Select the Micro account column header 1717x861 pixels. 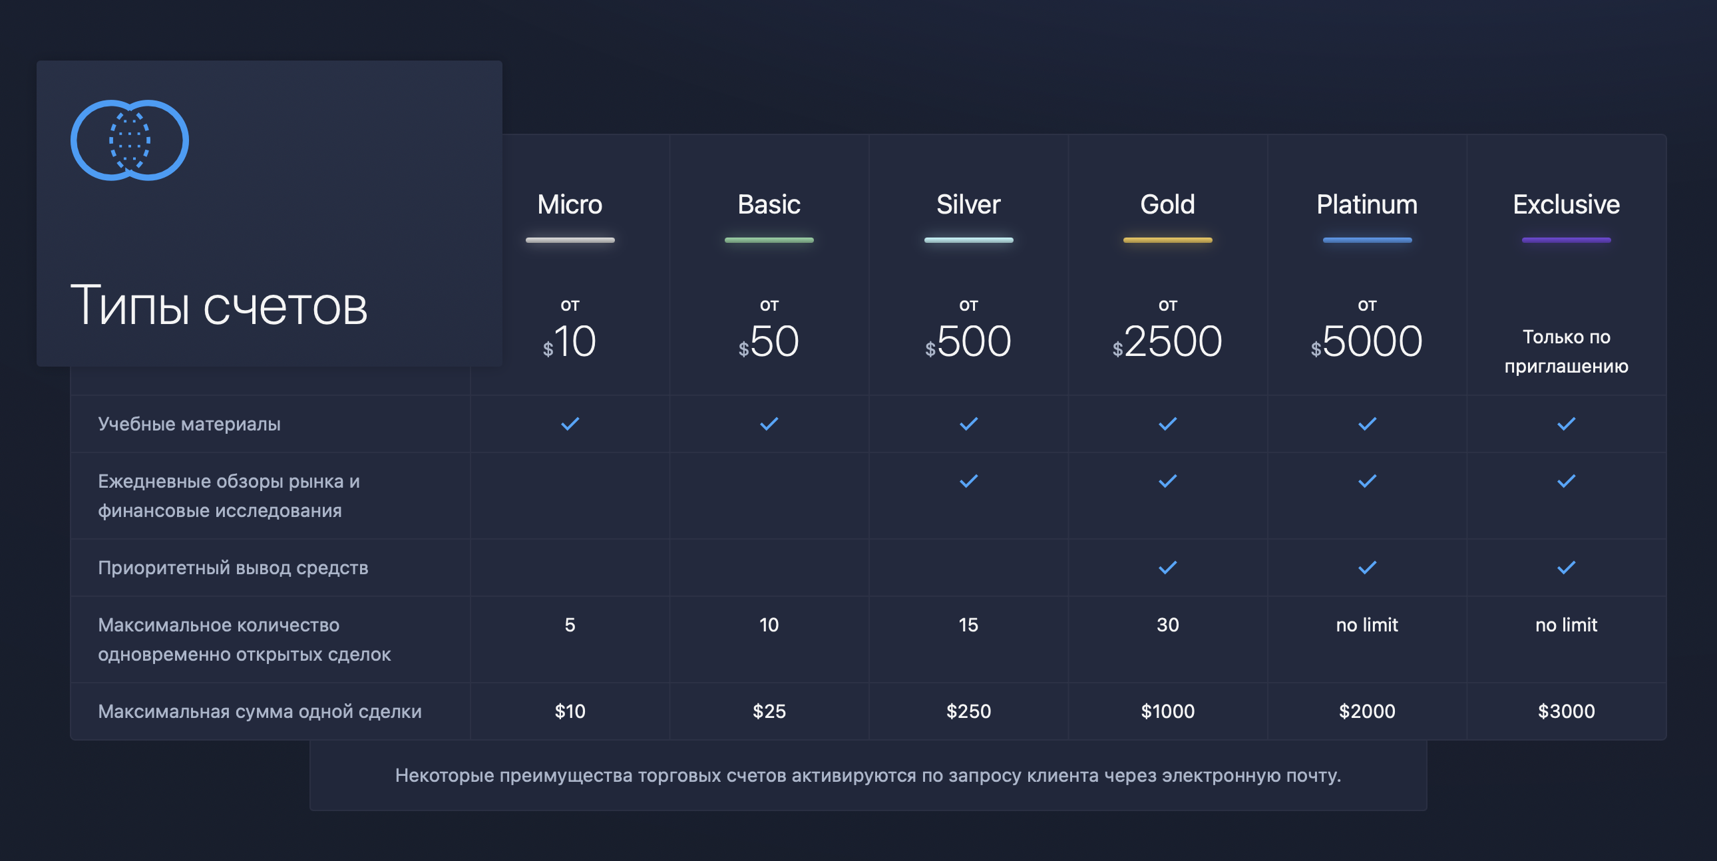570,204
